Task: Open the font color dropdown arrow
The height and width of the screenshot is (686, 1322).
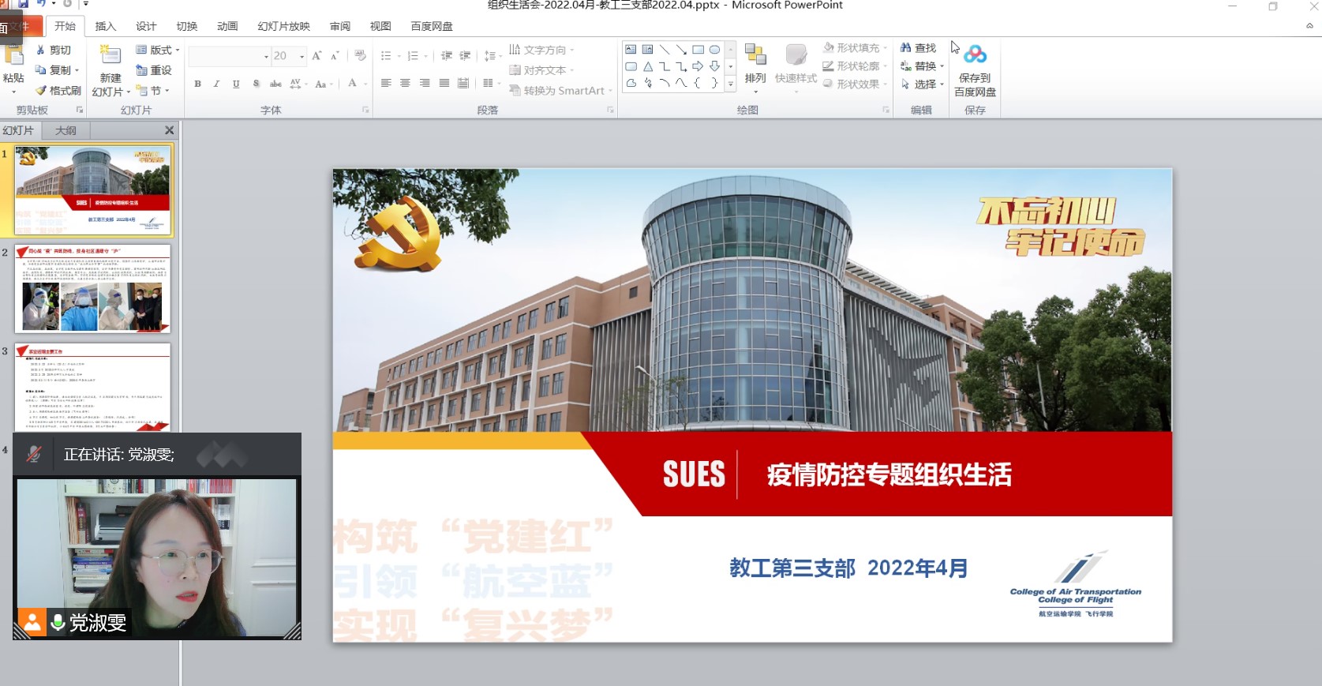Action: pyautogui.click(x=365, y=84)
